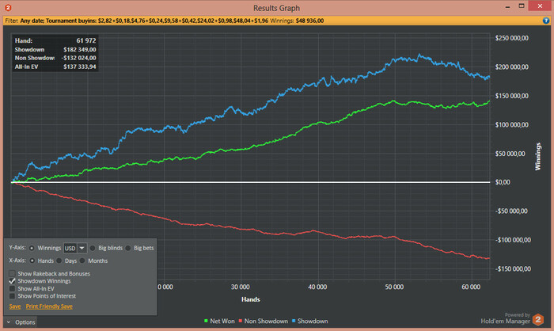554x331 pixels.
Task: Open the USD currency dropdown arrow
Action: [x=82, y=248]
